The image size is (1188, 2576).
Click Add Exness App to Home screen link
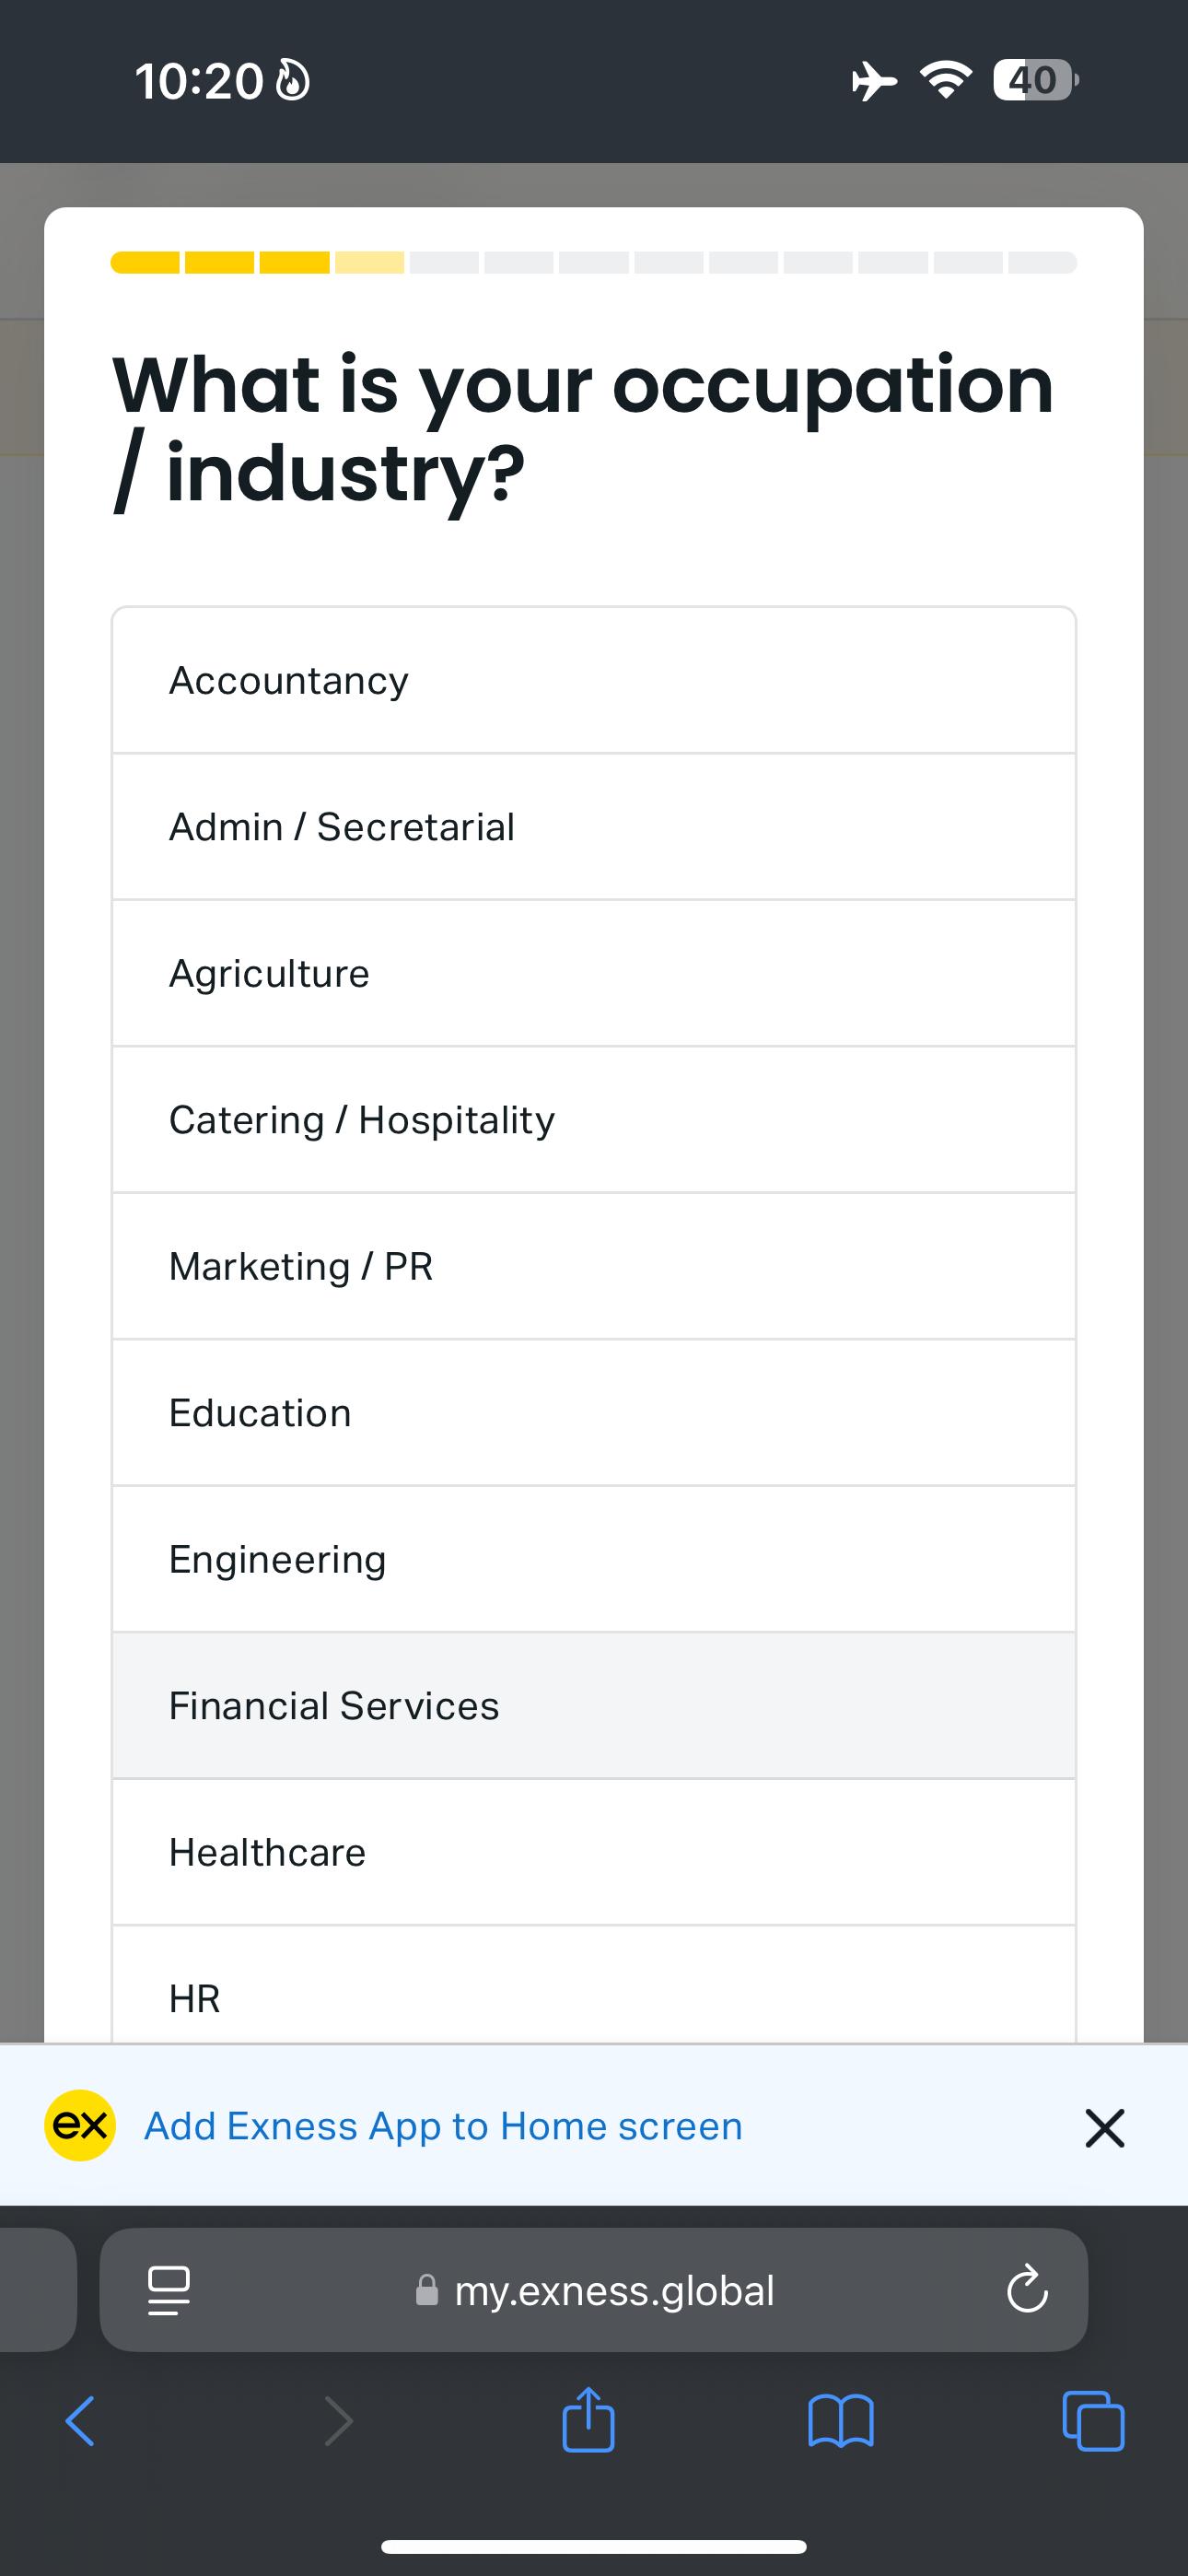[x=444, y=2126]
